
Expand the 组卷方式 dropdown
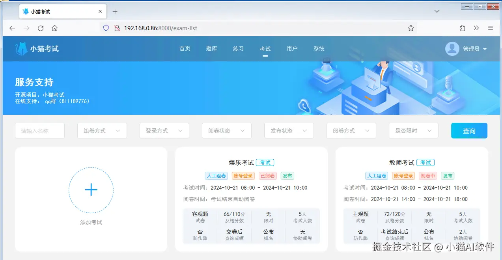[x=102, y=131]
